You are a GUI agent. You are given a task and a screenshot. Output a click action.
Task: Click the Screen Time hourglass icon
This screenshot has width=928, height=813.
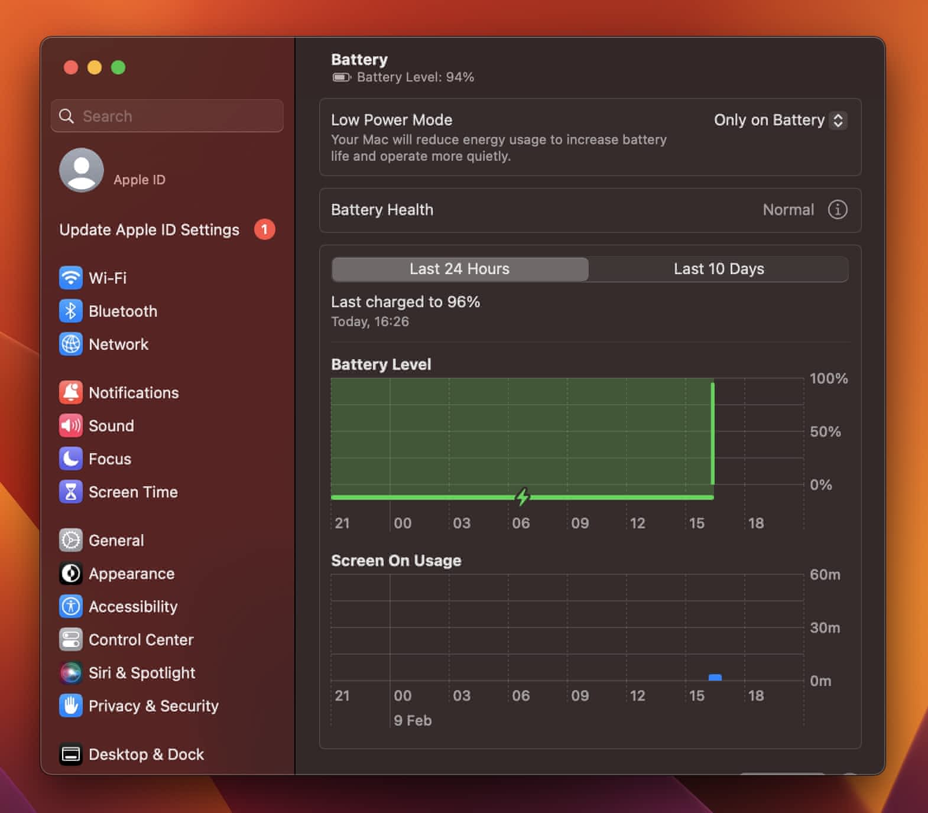pos(71,492)
